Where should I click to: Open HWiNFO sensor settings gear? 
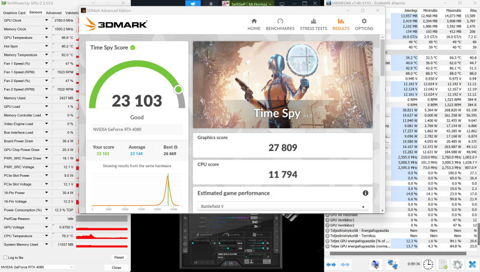click(457, 264)
